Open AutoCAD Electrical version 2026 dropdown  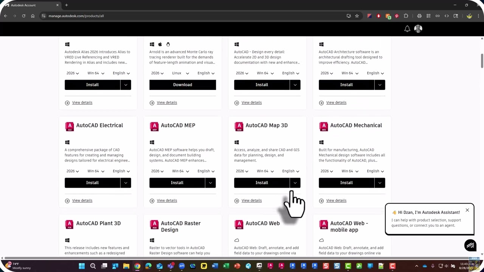73,171
